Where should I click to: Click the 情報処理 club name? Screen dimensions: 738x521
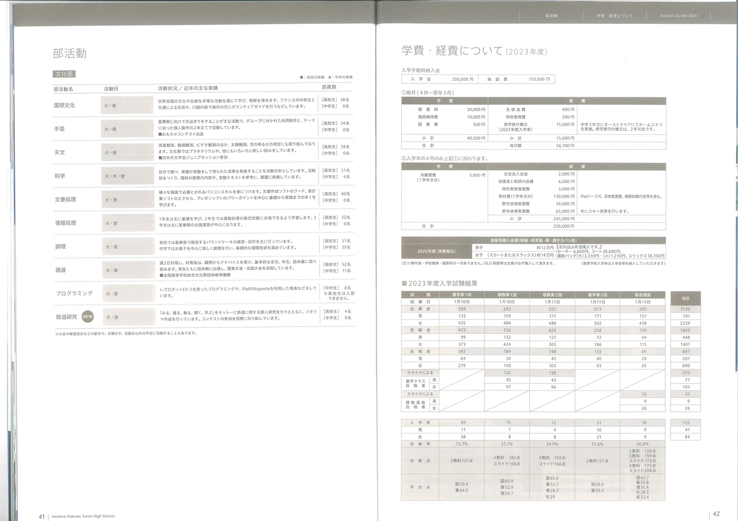[x=65, y=223]
